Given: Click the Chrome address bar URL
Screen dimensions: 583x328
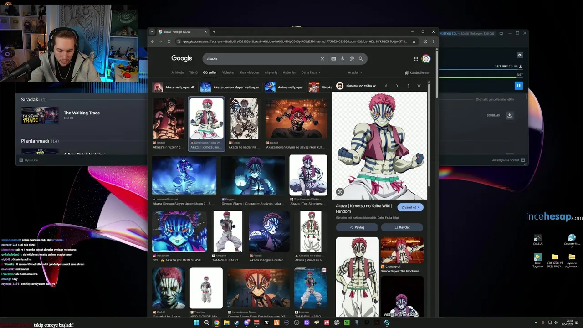Looking at the screenshot, I should pyautogui.click(x=295, y=41).
